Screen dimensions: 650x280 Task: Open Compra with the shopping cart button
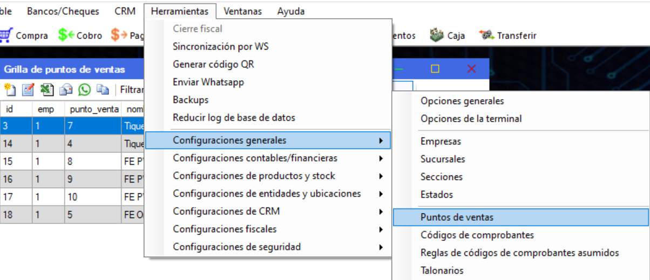(24, 36)
